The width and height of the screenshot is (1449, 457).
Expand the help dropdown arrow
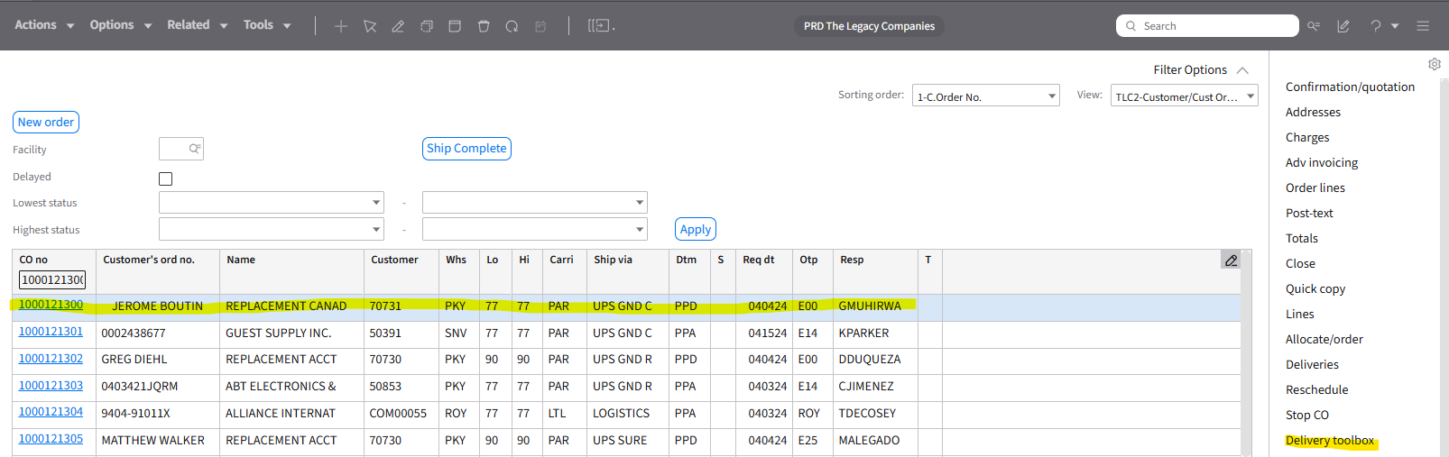click(x=1395, y=26)
